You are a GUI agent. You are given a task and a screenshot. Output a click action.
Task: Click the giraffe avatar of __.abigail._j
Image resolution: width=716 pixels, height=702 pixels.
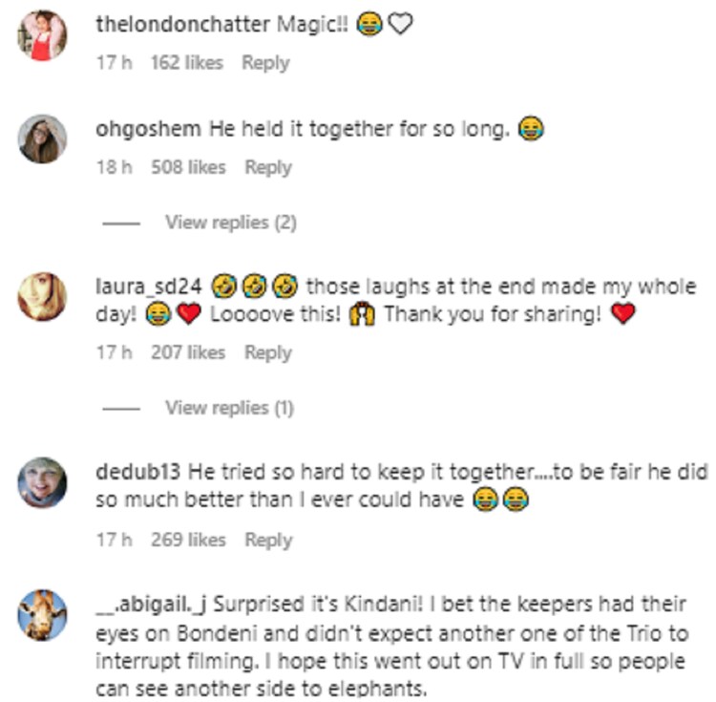[x=43, y=615]
